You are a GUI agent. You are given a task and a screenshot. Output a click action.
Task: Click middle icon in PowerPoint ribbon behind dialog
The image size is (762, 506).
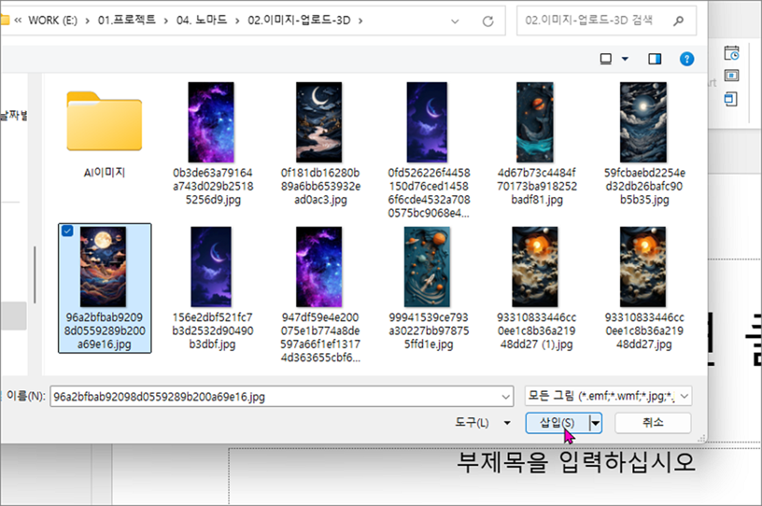[x=732, y=76]
